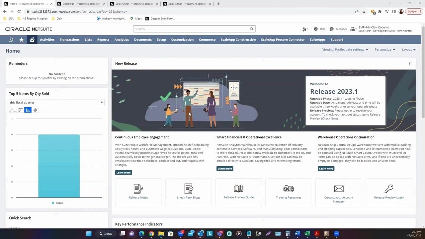Image resolution: width=425 pixels, height=239 pixels.
Task: Open the NS Reading Materials bookmark
Action: tap(33, 19)
